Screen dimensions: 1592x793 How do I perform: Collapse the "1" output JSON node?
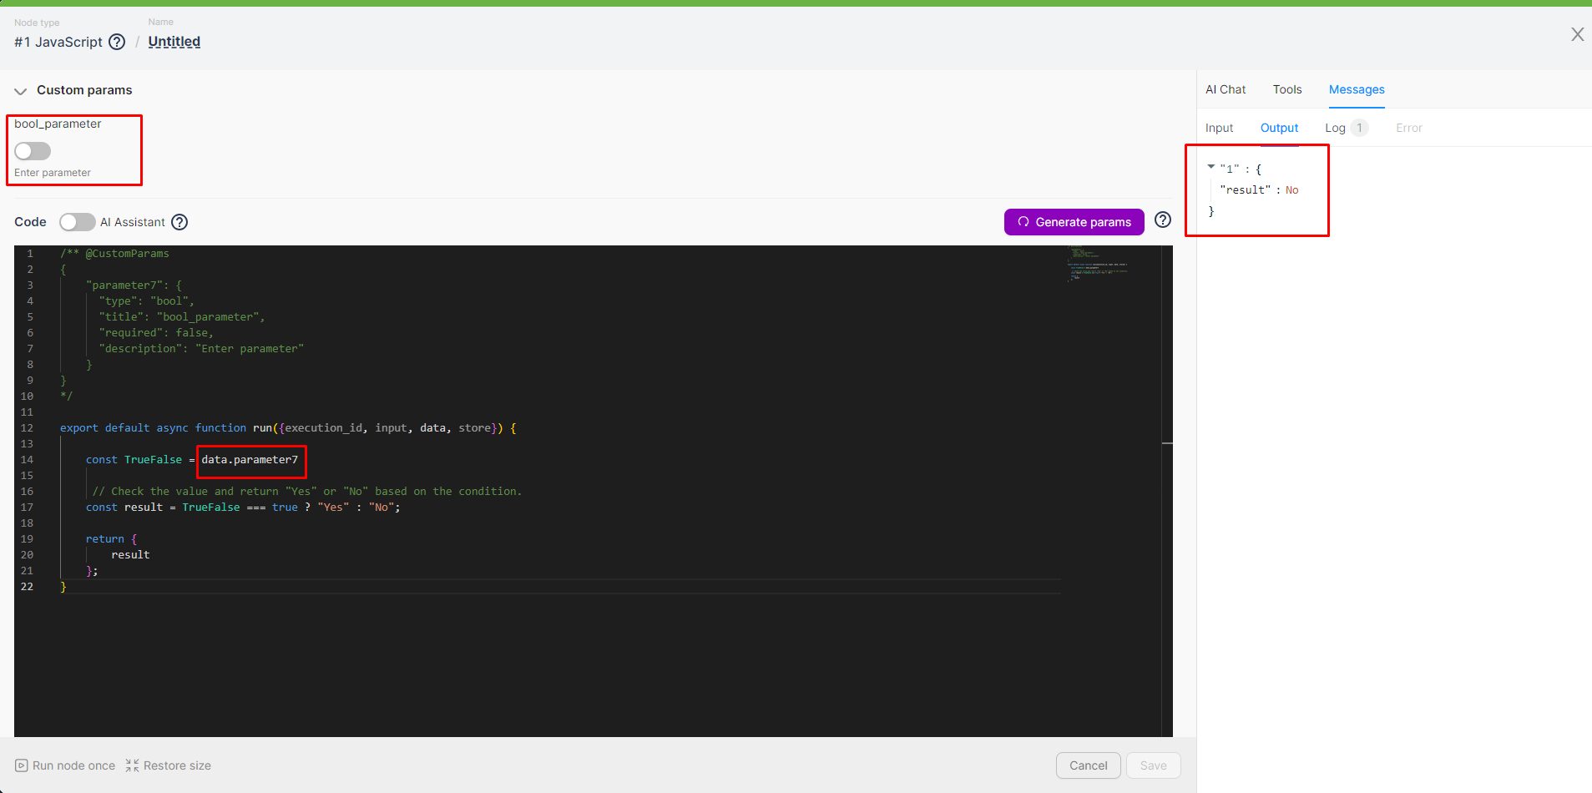point(1210,167)
